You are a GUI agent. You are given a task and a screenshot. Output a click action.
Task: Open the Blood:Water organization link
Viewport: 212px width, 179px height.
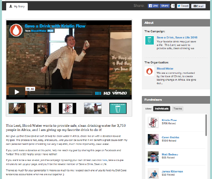[x=165, y=68]
